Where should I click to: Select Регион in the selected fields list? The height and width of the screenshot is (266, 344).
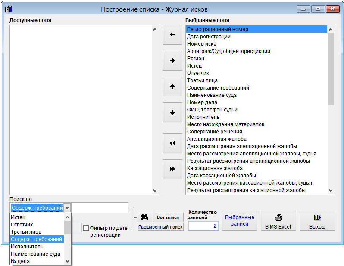pos(256,59)
